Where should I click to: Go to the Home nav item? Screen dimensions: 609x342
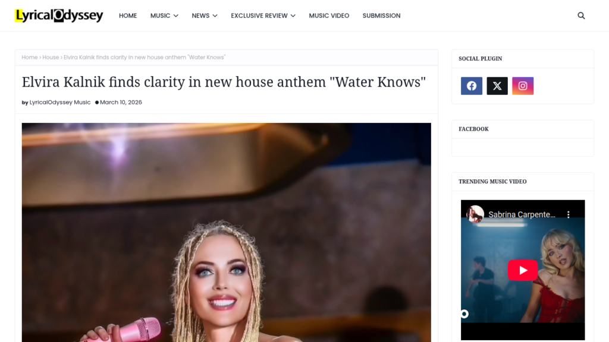tap(128, 15)
